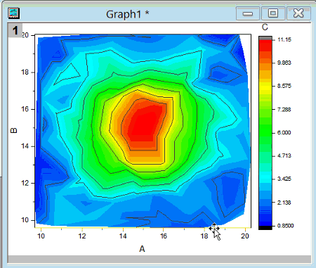Maximize the Graph1 window

273,13
